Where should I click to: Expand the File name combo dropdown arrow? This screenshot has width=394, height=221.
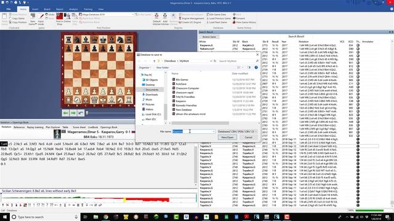click(214, 131)
